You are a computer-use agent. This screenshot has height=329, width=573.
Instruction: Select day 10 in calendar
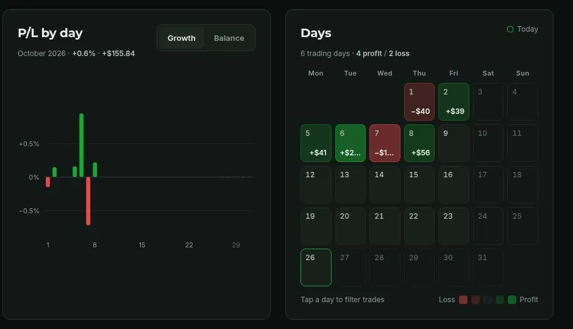488,143
